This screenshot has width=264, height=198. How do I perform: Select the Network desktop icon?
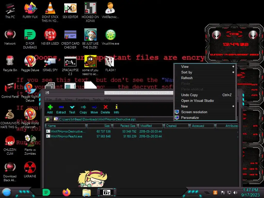(10, 37)
